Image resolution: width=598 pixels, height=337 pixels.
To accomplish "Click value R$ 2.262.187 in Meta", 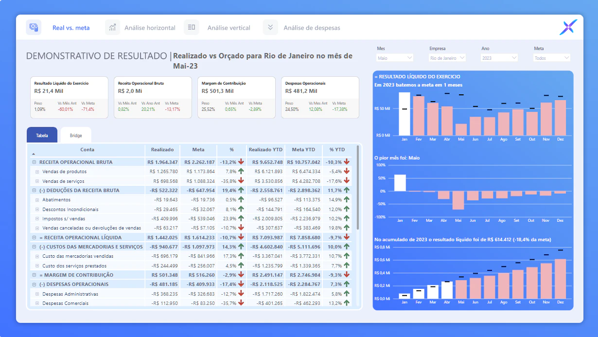I will (x=199, y=162).
